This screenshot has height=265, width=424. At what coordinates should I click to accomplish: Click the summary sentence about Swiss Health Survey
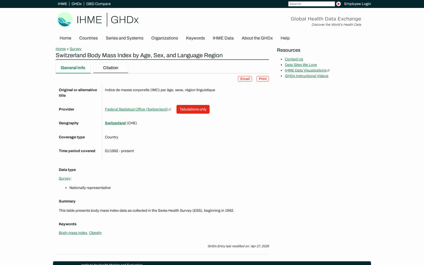pyautogui.click(x=147, y=210)
